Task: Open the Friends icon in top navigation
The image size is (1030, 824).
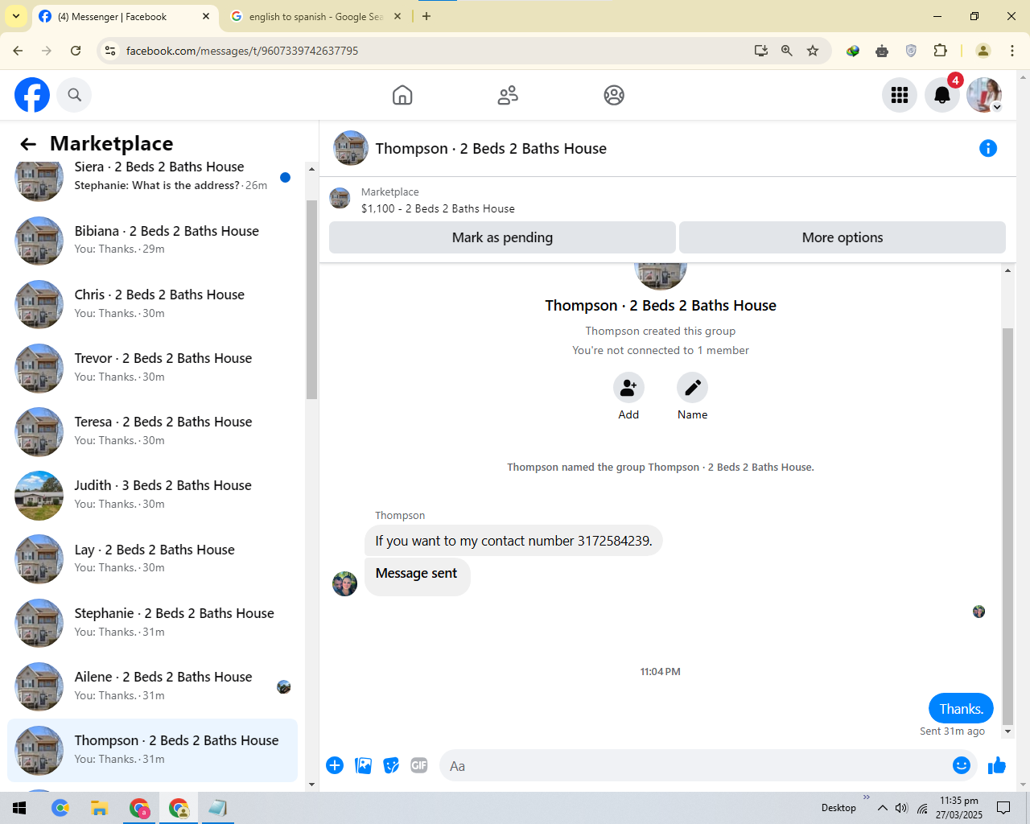Action: [x=508, y=95]
